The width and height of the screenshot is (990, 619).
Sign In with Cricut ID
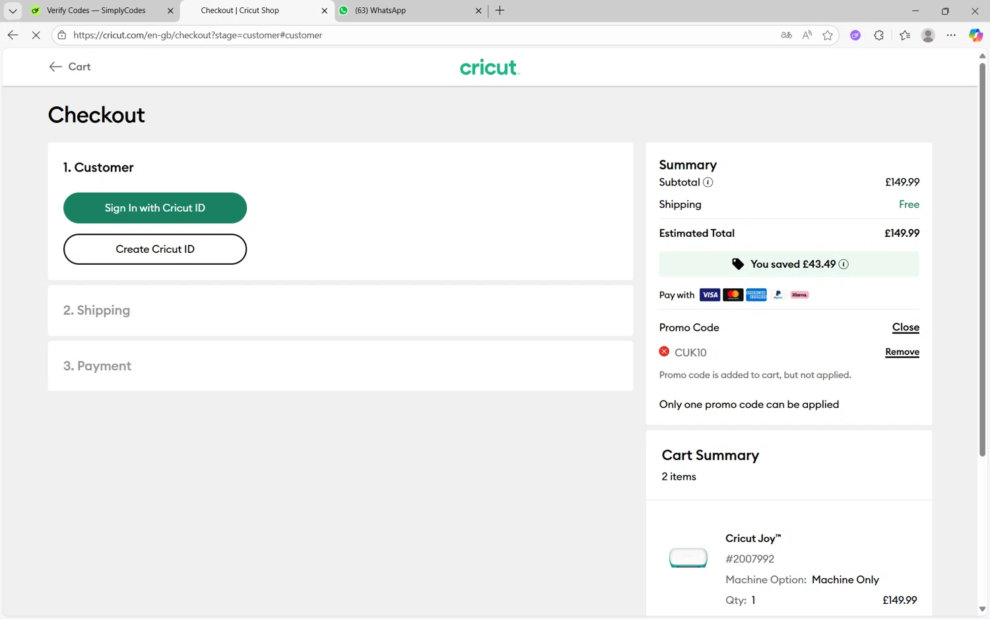coord(155,208)
